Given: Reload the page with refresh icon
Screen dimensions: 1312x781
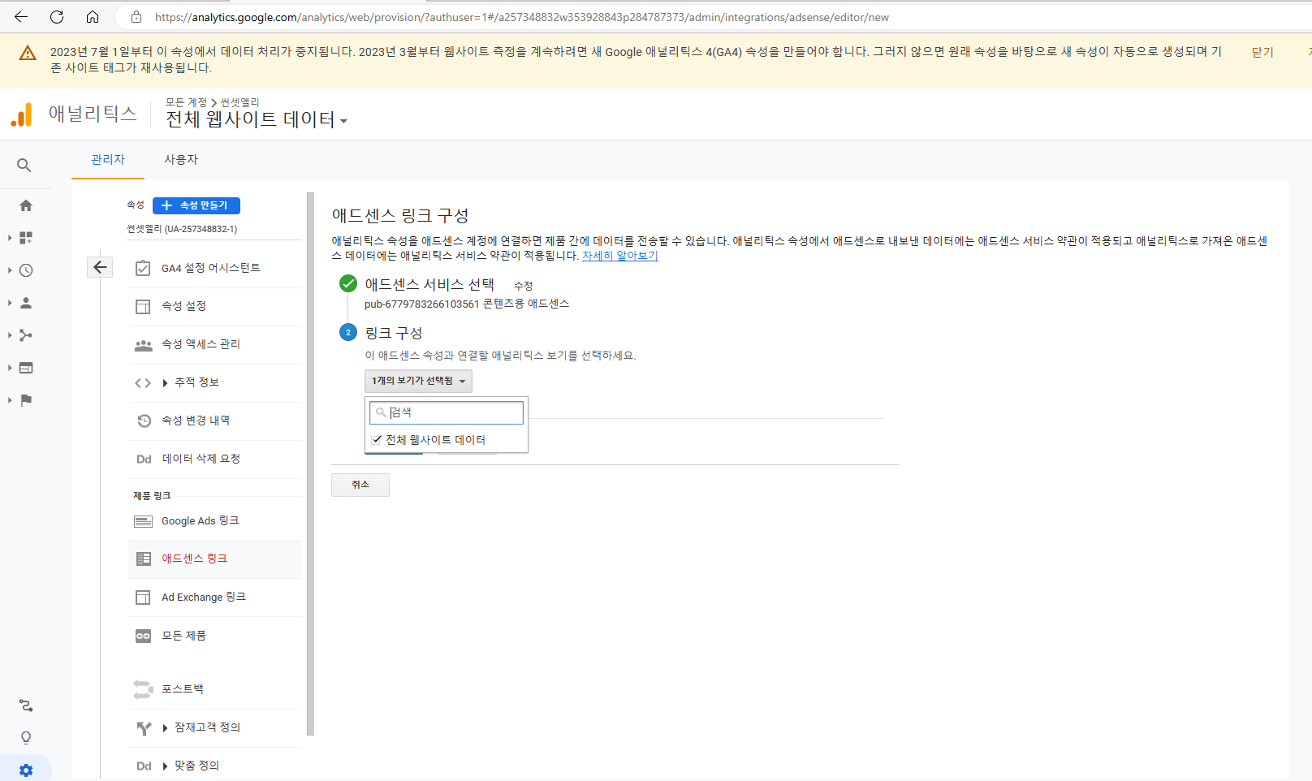Looking at the screenshot, I should [x=57, y=16].
